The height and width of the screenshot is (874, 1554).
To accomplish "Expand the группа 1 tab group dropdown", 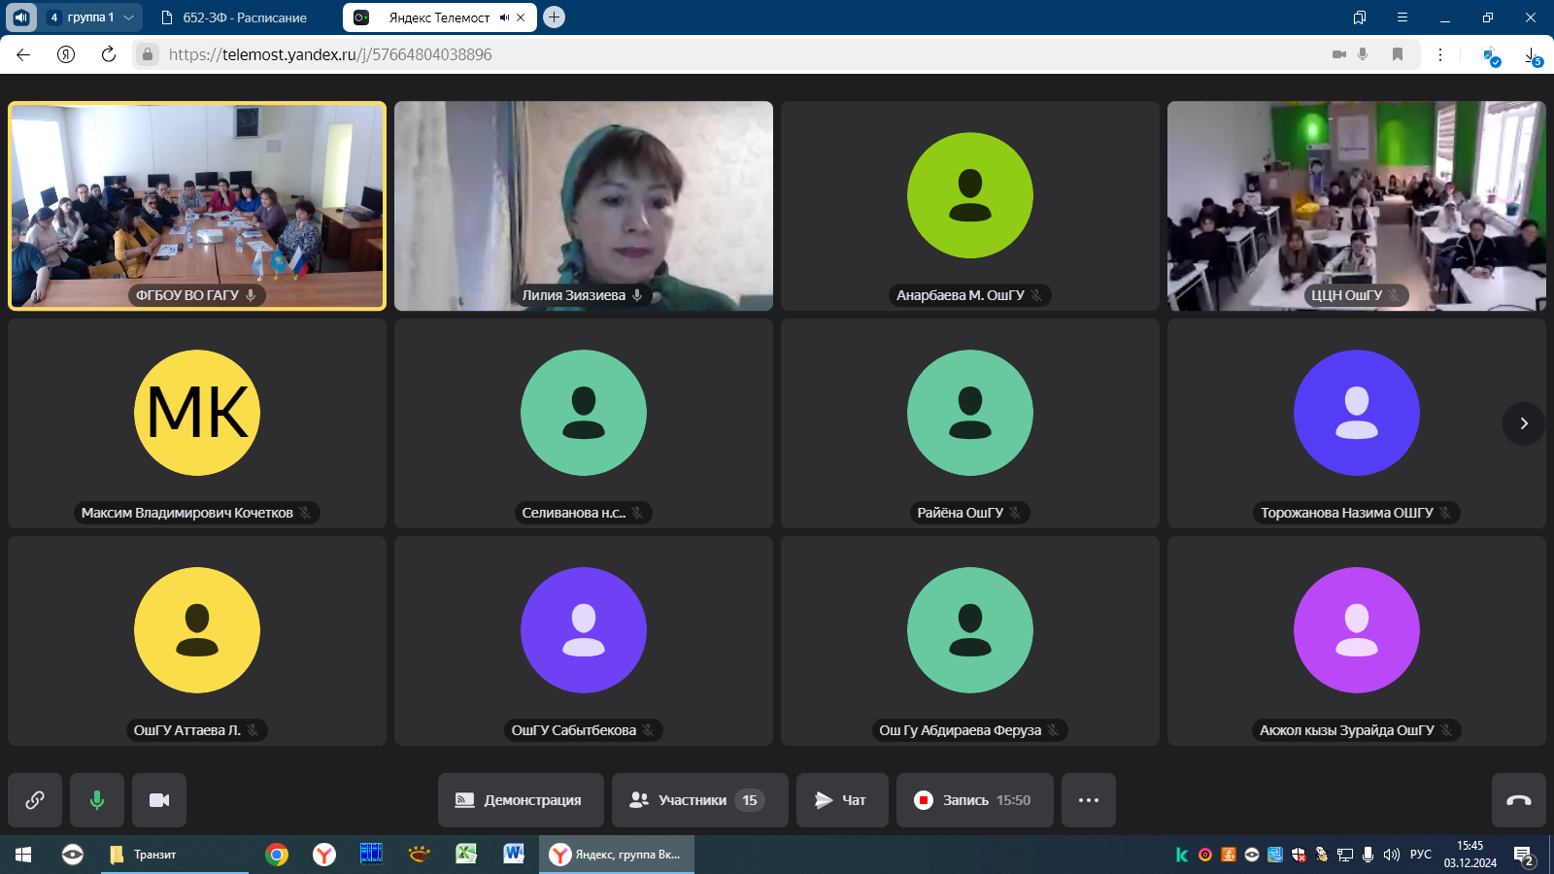I will pyautogui.click(x=128, y=17).
